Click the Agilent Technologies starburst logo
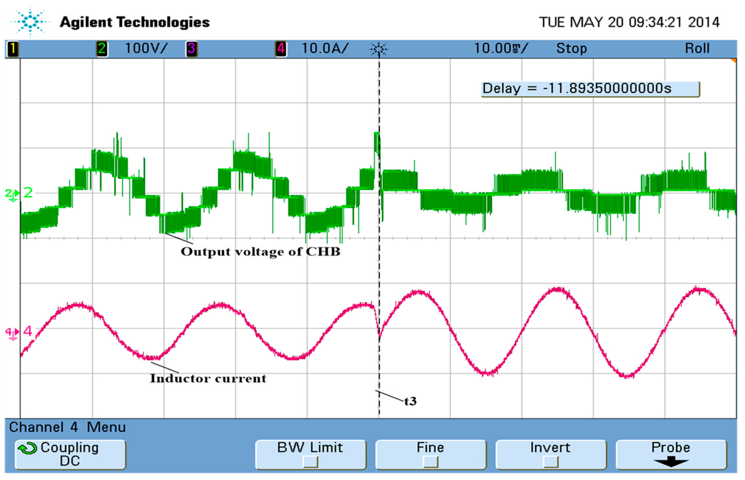Viewport: 745px width, 480px height. click(30, 22)
